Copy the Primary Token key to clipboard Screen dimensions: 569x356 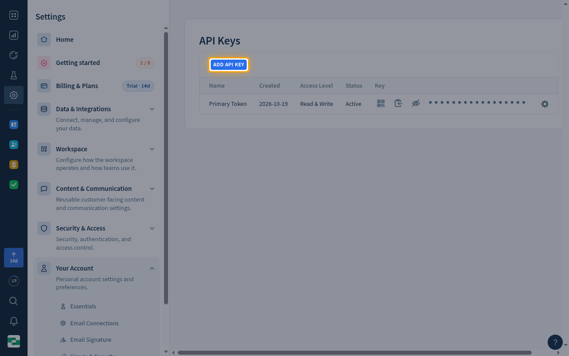[x=398, y=103]
